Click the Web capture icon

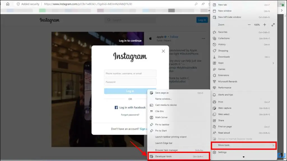214,108
